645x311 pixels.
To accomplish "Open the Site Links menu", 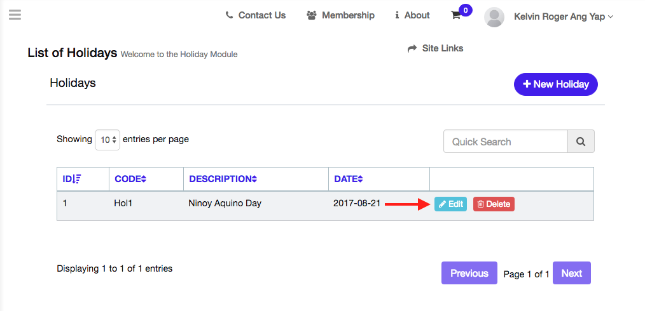I will 442,48.
